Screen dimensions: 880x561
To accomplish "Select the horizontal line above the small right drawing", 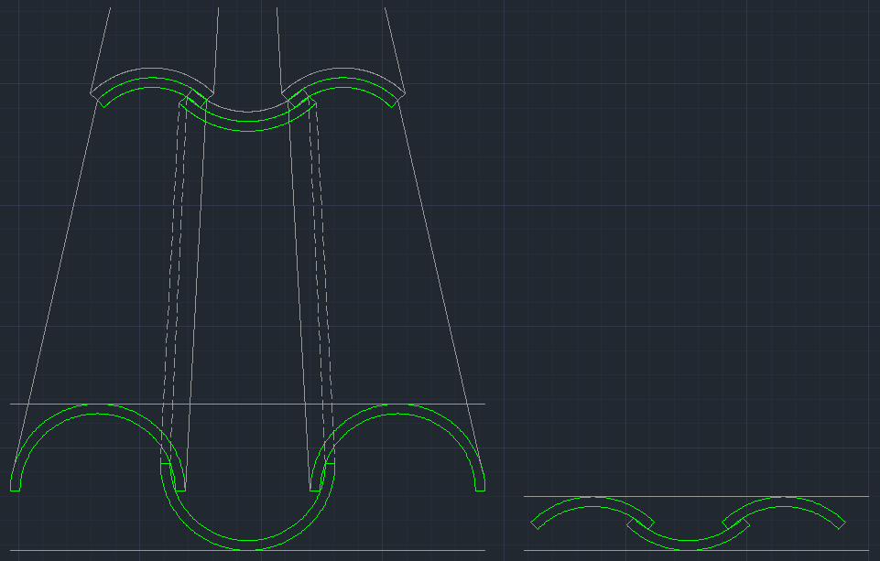I will click(x=696, y=497).
